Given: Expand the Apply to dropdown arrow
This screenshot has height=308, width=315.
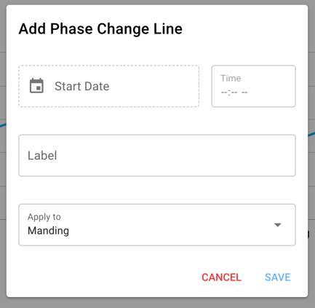Looking at the screenshot, I should click(277, 225).
